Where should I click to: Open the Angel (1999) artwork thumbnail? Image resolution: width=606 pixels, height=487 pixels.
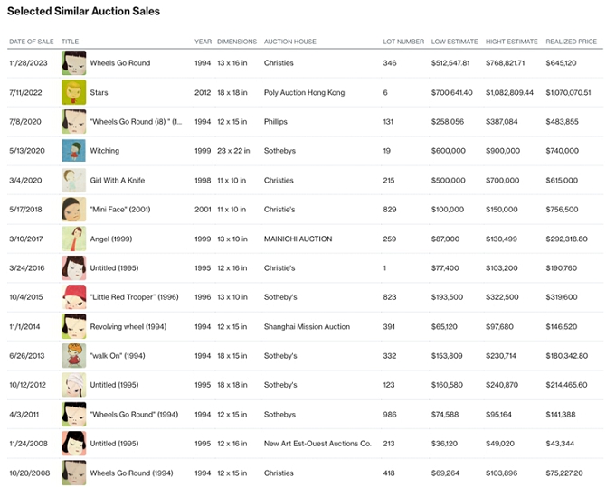pyautogui.click(x=73, y=239)
